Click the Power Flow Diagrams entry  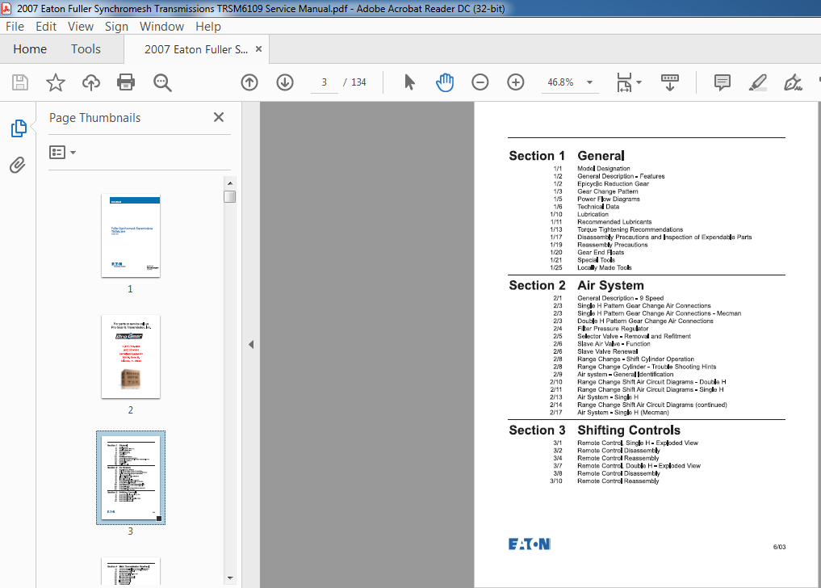pos(609,199)
